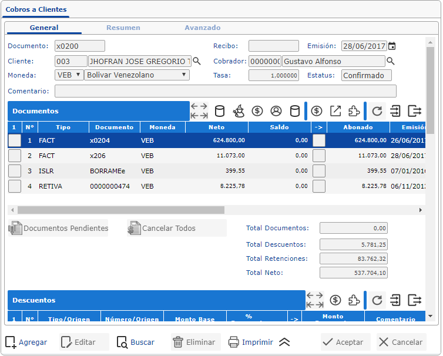Click the Cancelar button
The image size is (443, 356).
pyautogui.click(x=401, y=342)
